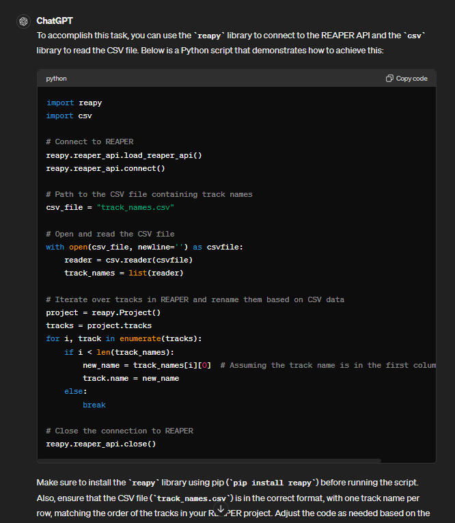
Task: Click the '# Open and read the CSV file' comment
Action: point(110,234)
